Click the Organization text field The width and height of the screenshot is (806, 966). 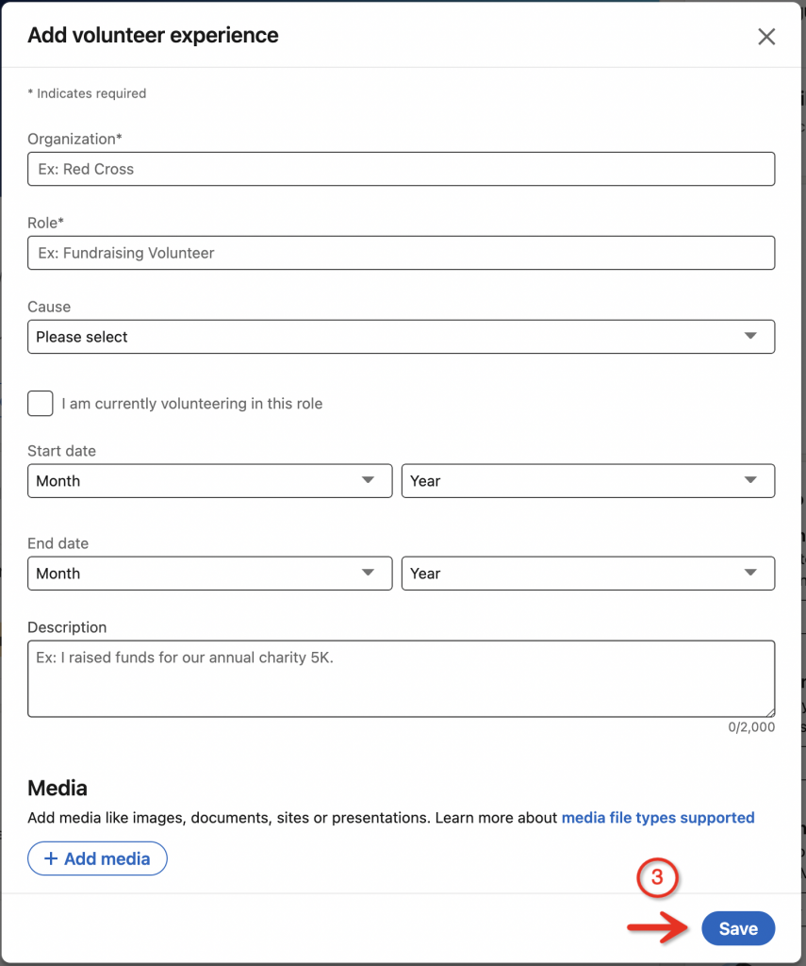401,169
